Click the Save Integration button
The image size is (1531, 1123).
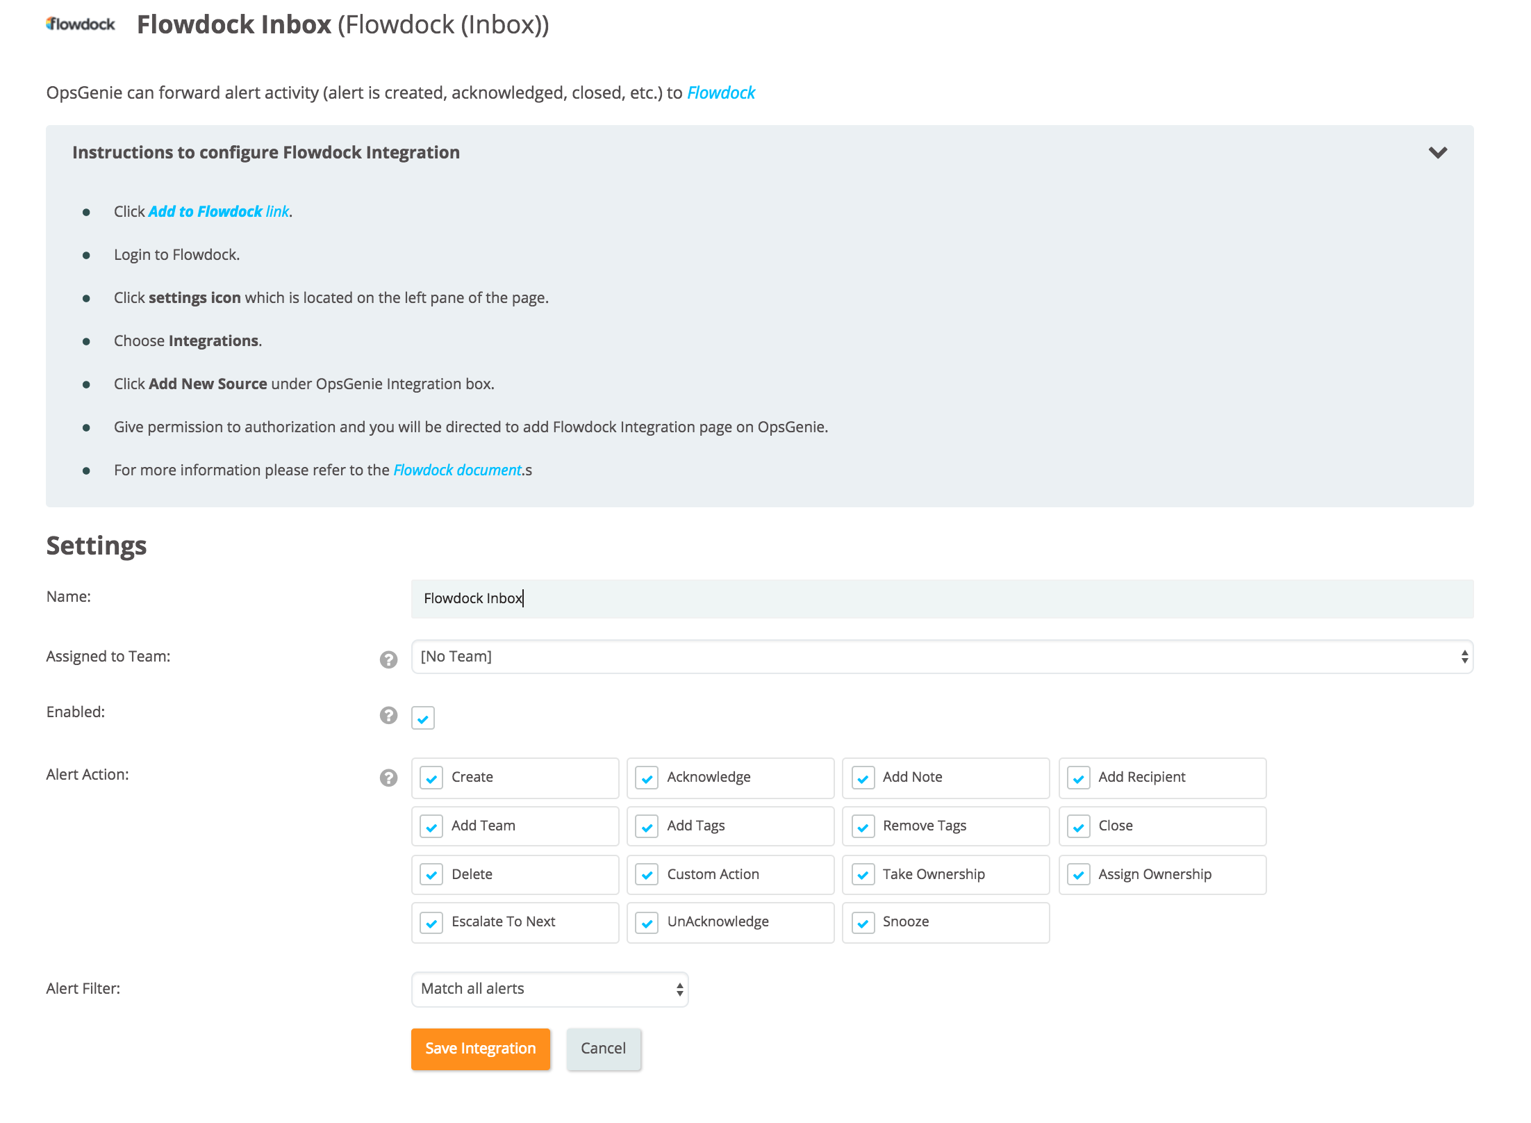tap(480, 1049)
